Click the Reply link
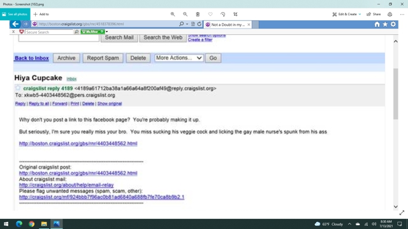 (x=20, y=104)
